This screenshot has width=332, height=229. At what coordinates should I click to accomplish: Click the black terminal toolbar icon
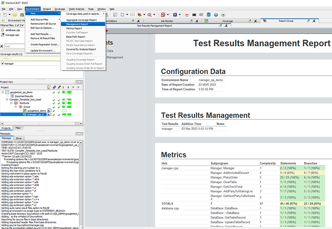click(x=194, y=15)
